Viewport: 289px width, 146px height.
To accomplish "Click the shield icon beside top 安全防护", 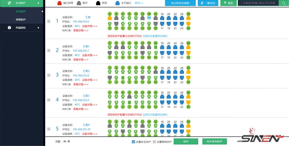I will point(9,3).
